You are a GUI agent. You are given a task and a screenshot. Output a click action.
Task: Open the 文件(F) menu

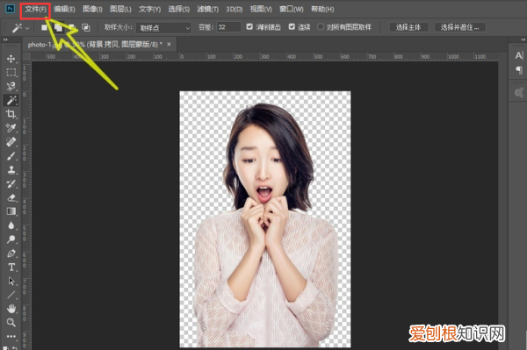pos(35,10)
